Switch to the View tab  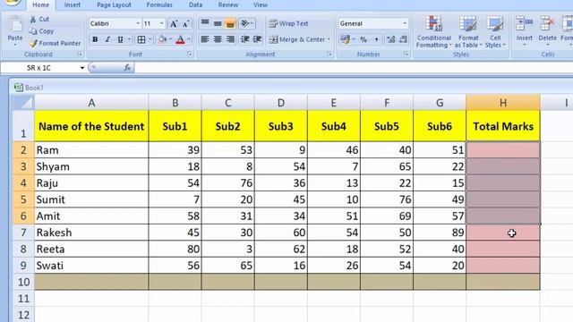pos(261,5)
